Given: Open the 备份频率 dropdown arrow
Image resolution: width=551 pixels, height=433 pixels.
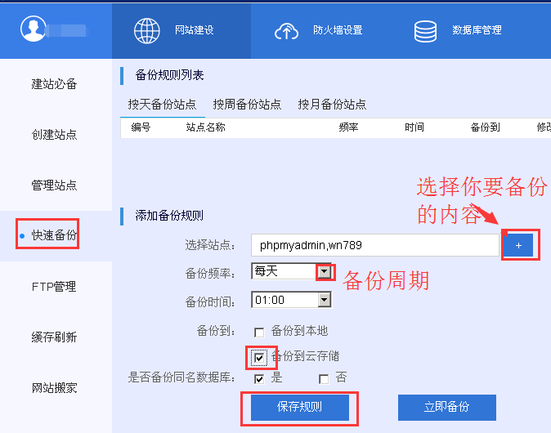Looking at the screenshot, I should pos(324,271).
